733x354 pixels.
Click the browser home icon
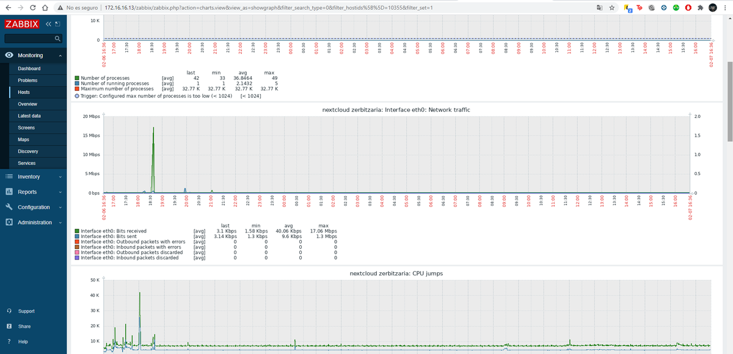coord(45,8)
